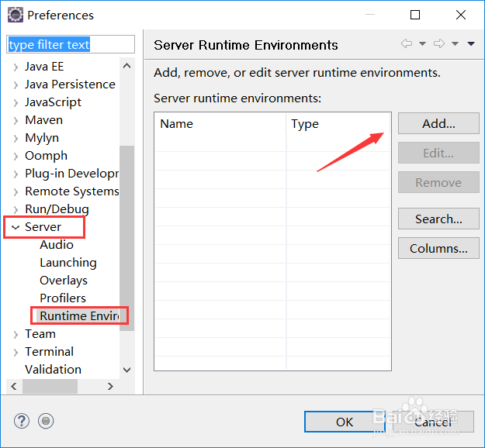Click the Search... button
This screenshot has height=448, width=485.
click(438, 219)
